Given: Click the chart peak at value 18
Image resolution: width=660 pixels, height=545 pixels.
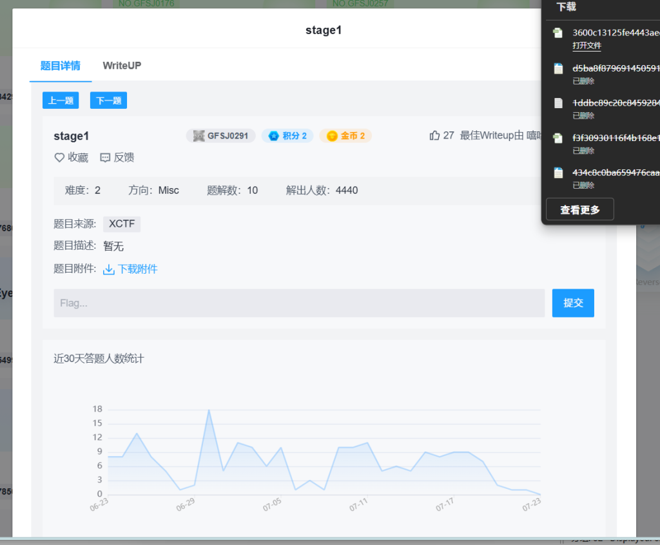Looking at the screenshot, I should click(209, 410).
